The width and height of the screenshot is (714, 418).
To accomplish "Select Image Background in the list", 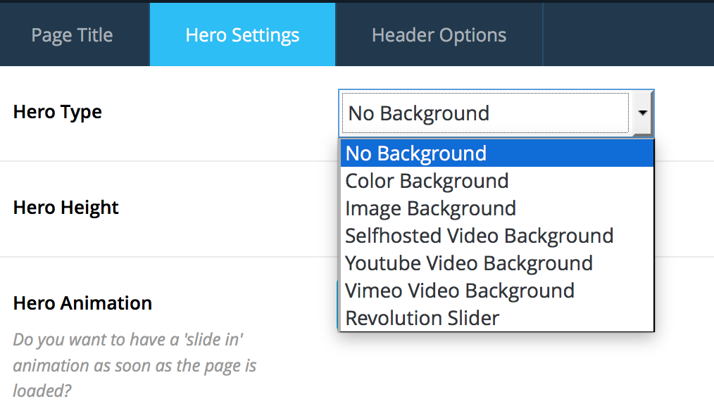I will (x=497, y=208).
